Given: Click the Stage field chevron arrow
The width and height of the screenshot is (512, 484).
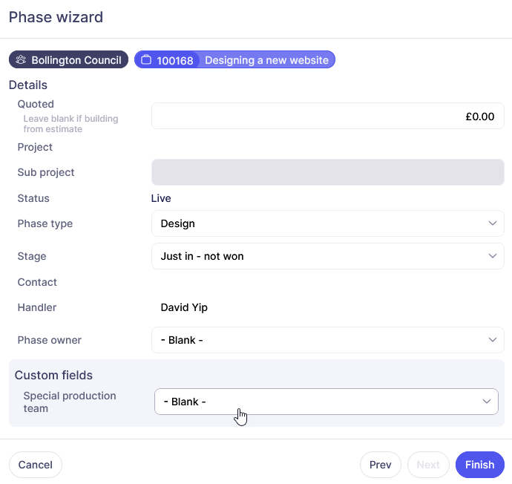Looking at the screenshot, I should point(493,256).
